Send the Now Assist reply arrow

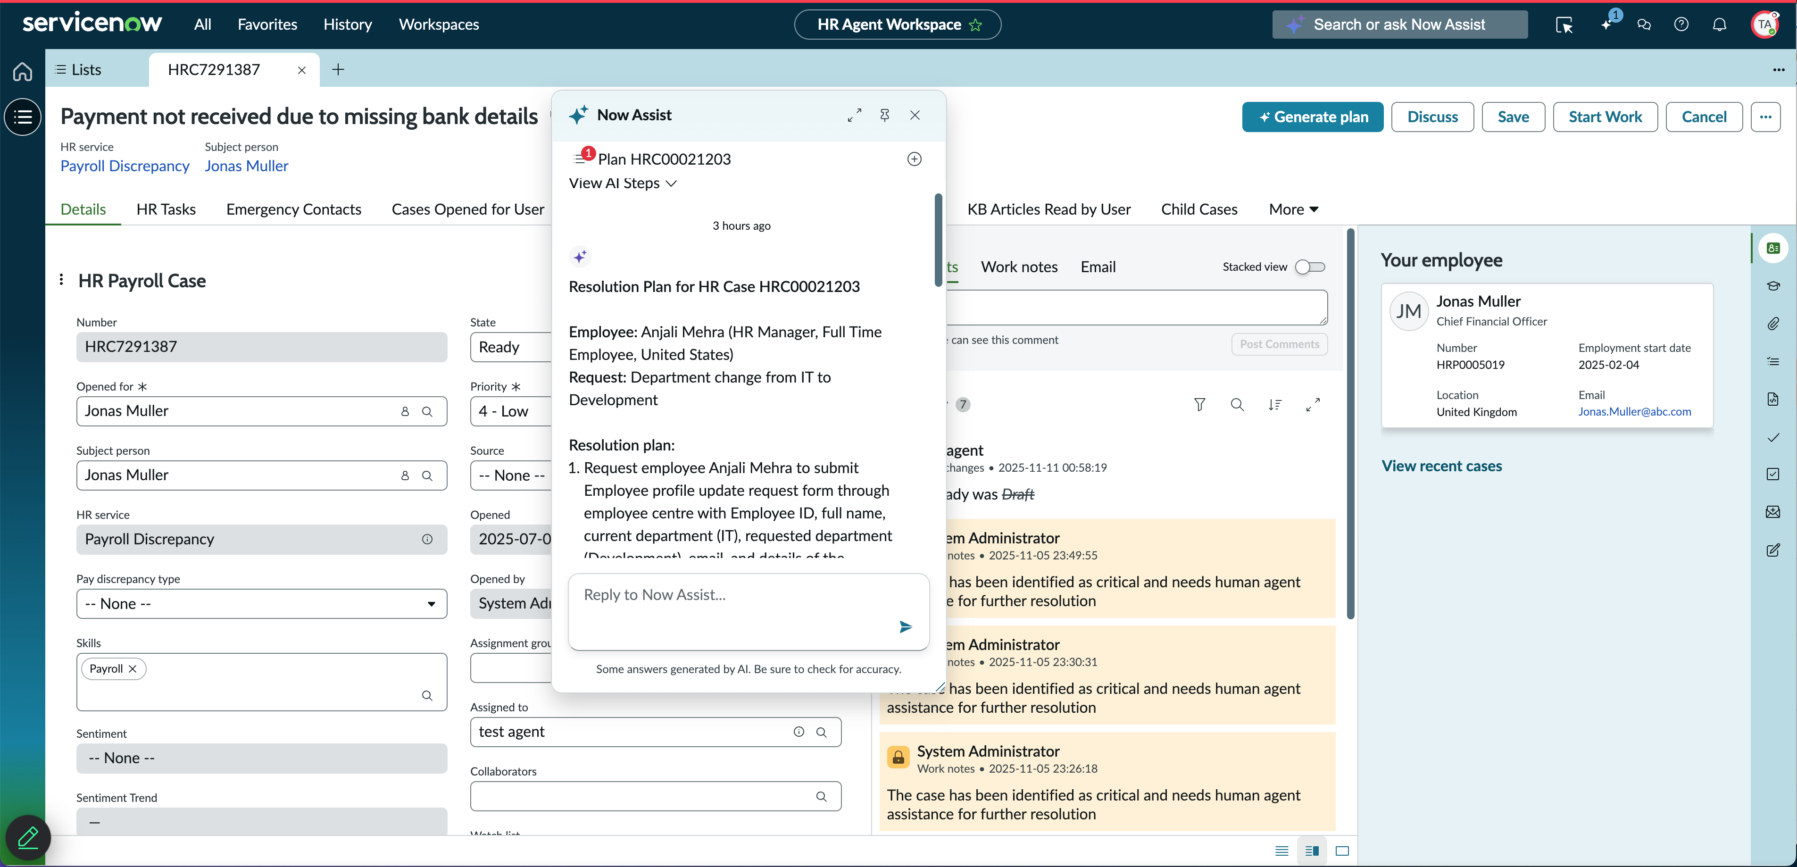coord(906,626)
